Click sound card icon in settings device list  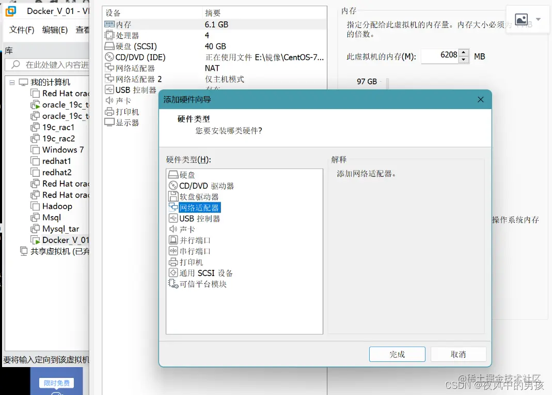pos(109,100)
